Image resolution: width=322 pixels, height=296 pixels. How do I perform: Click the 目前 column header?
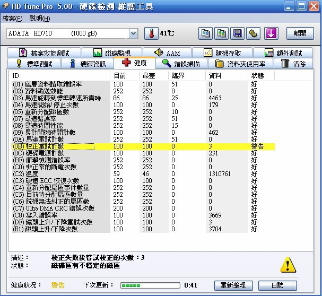coord(125,76)
